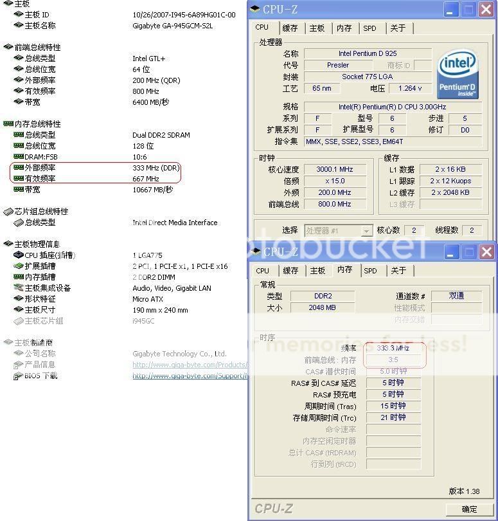This screenshot has width=498, height=521.
Task: Select the 190 mm x 240 mm value
Action: 160,310
